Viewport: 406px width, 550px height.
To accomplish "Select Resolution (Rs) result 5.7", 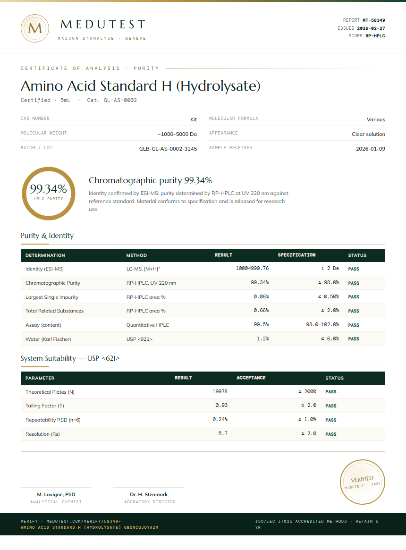I will click(x=223, y=433).
